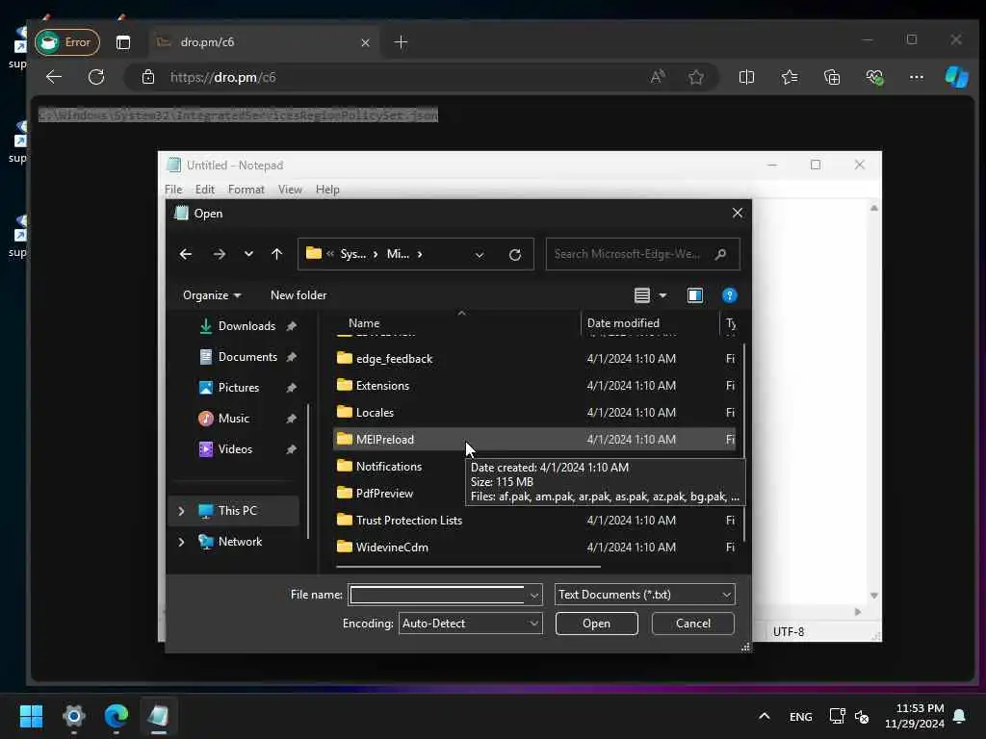
Task: Select This PC in navigation pane
Action: tap(237, 511)
